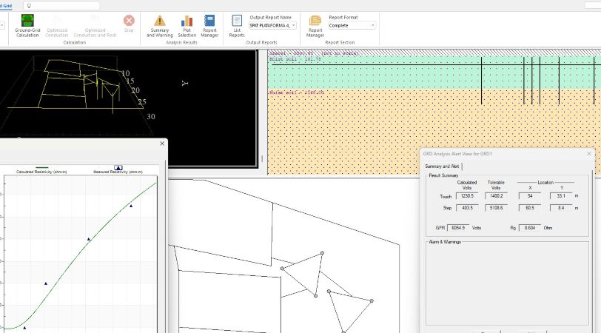Click the orange Moist soil layer label

pyautogui.click(x=297, y=92)
